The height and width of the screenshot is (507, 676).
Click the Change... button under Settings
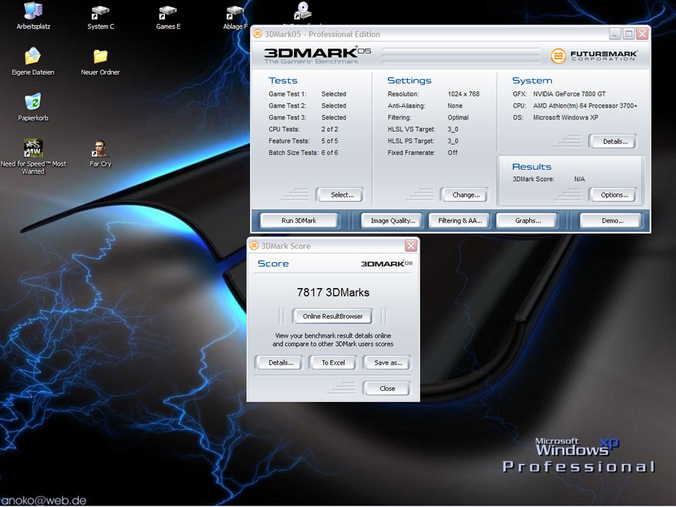(x=464, y=195)
